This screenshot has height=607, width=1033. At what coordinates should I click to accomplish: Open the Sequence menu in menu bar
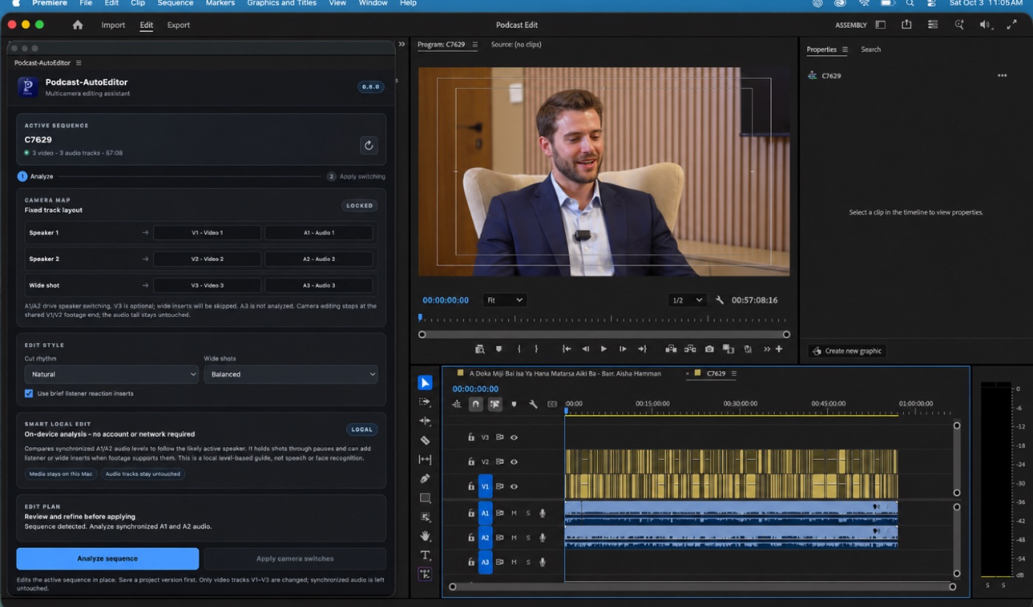click(175, 3)
